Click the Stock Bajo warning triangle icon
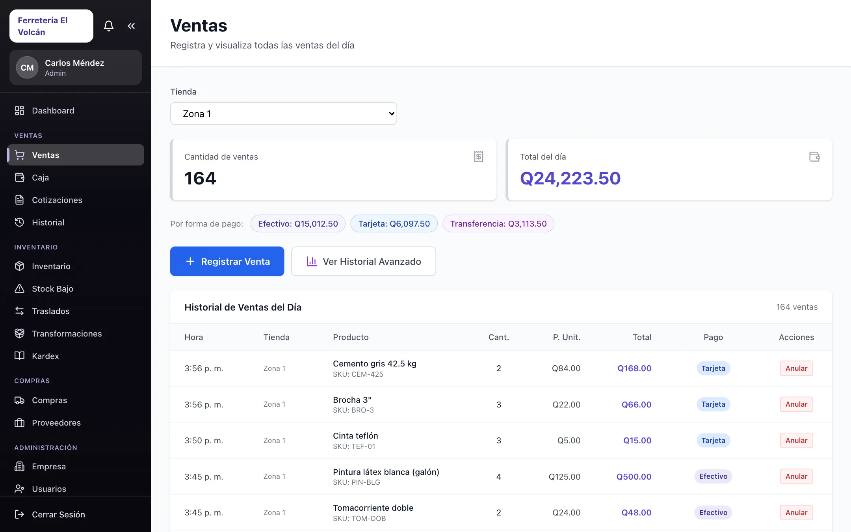Screen dimensions: 851x532 click(x=19, y=289)
